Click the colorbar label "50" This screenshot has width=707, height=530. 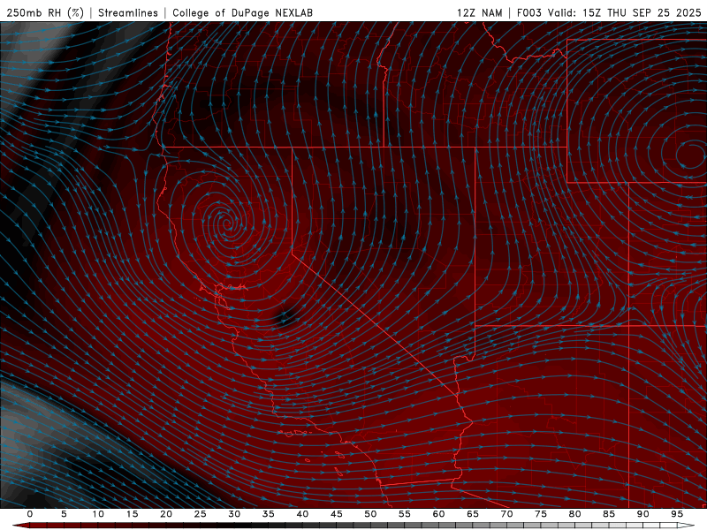pos(370,514)
